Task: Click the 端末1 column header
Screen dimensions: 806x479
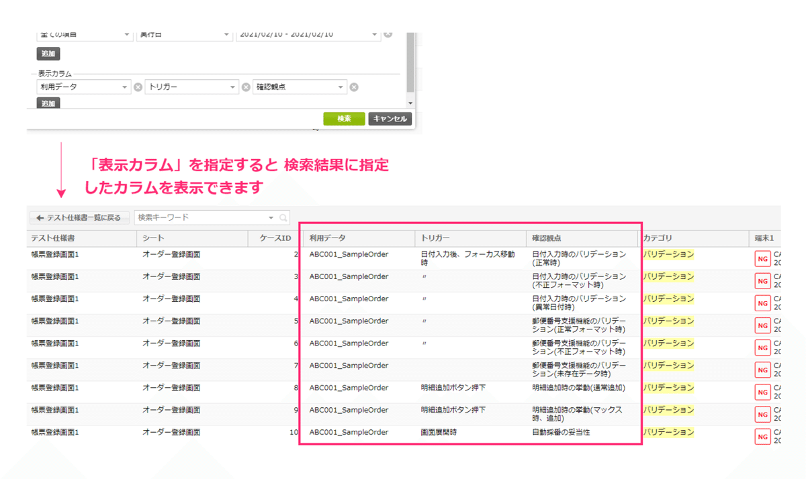Action: coord(764,237)
